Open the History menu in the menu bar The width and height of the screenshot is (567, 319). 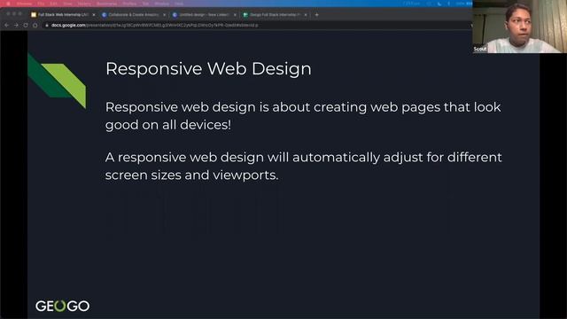[84, 4]
